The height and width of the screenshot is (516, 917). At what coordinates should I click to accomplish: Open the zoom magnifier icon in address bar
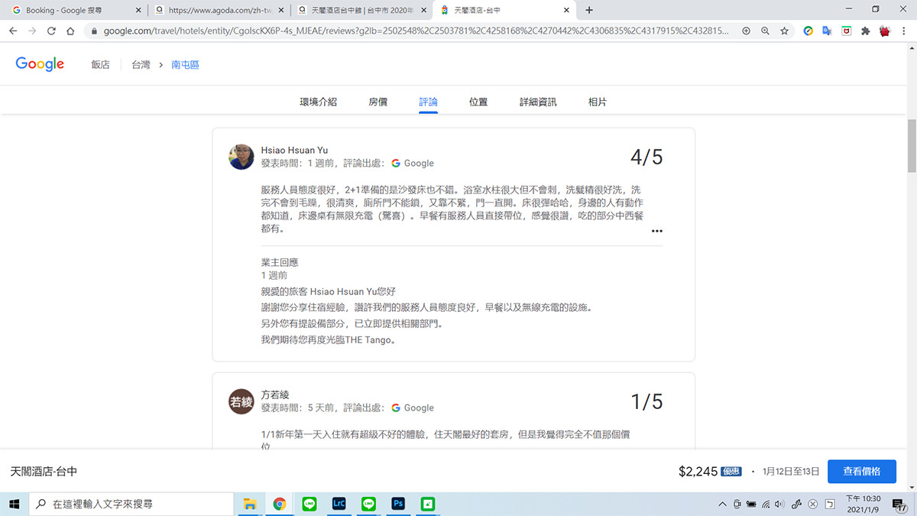coord(764,31)
